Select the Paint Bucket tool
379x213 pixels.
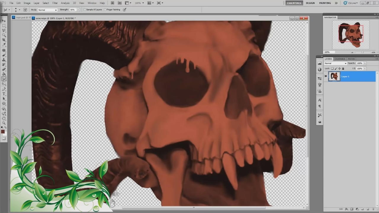click(4, 74)
